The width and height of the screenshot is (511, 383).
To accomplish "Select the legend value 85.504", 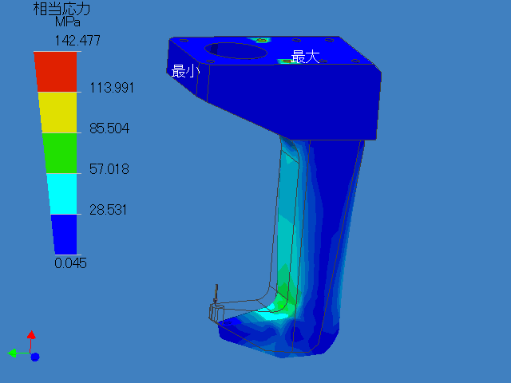I will tap(109, 128).
